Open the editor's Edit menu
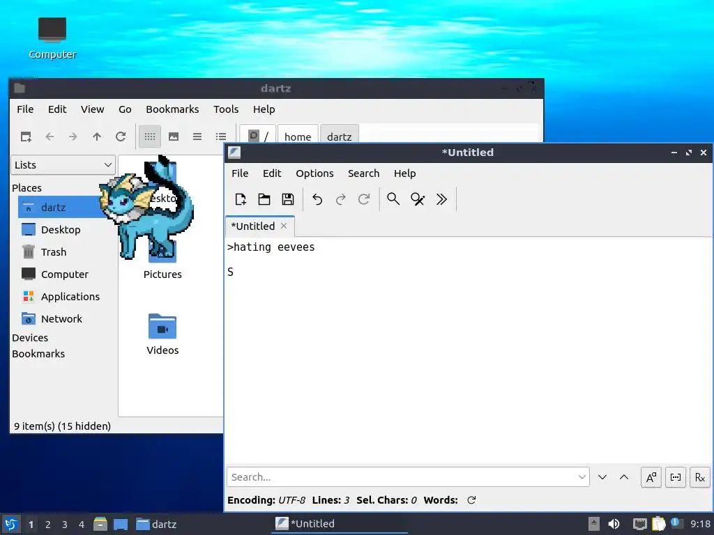 272,173
